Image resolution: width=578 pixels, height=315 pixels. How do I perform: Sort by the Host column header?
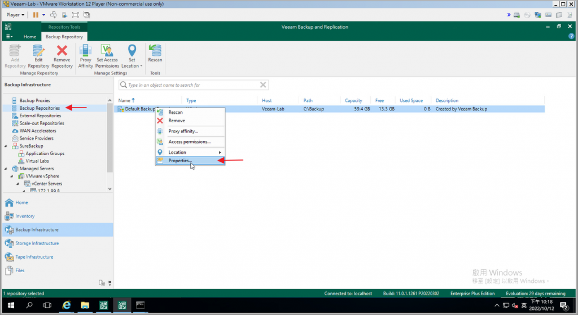point(266,100)
